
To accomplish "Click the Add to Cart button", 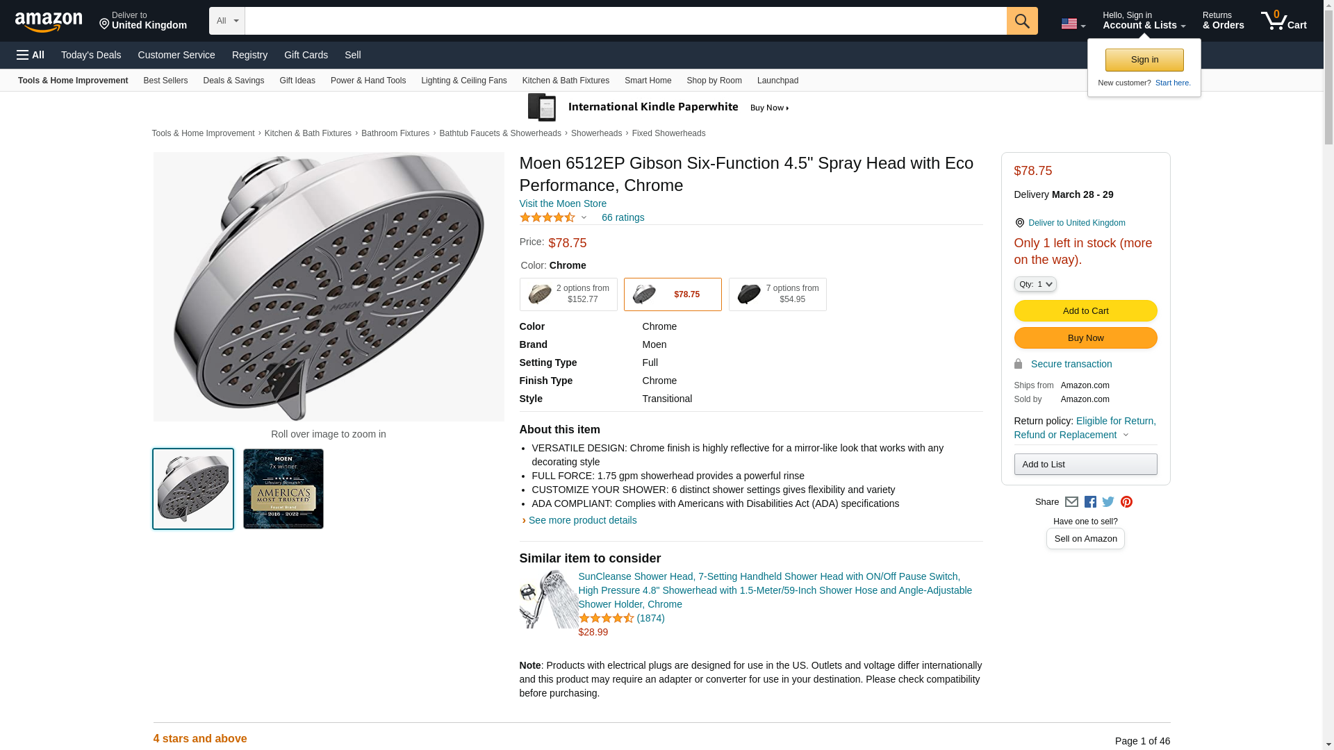I will coord(1085,311).
